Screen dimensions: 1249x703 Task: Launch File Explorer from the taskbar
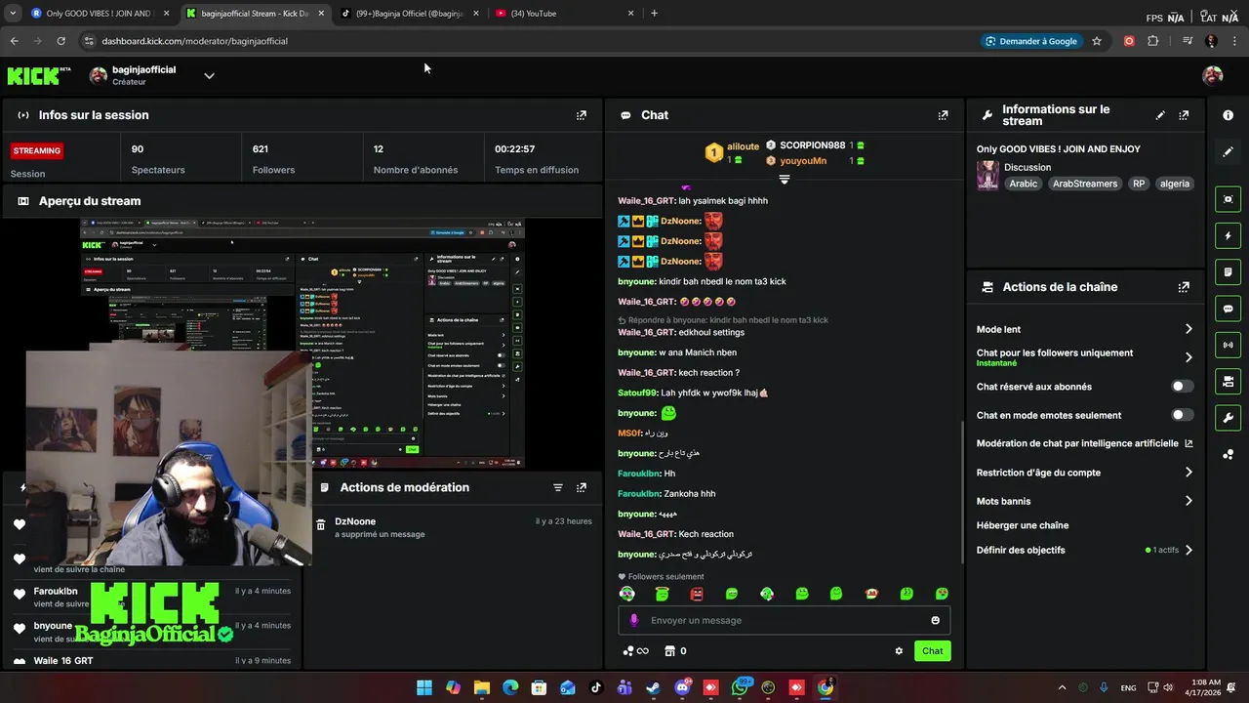pos(481,687)
